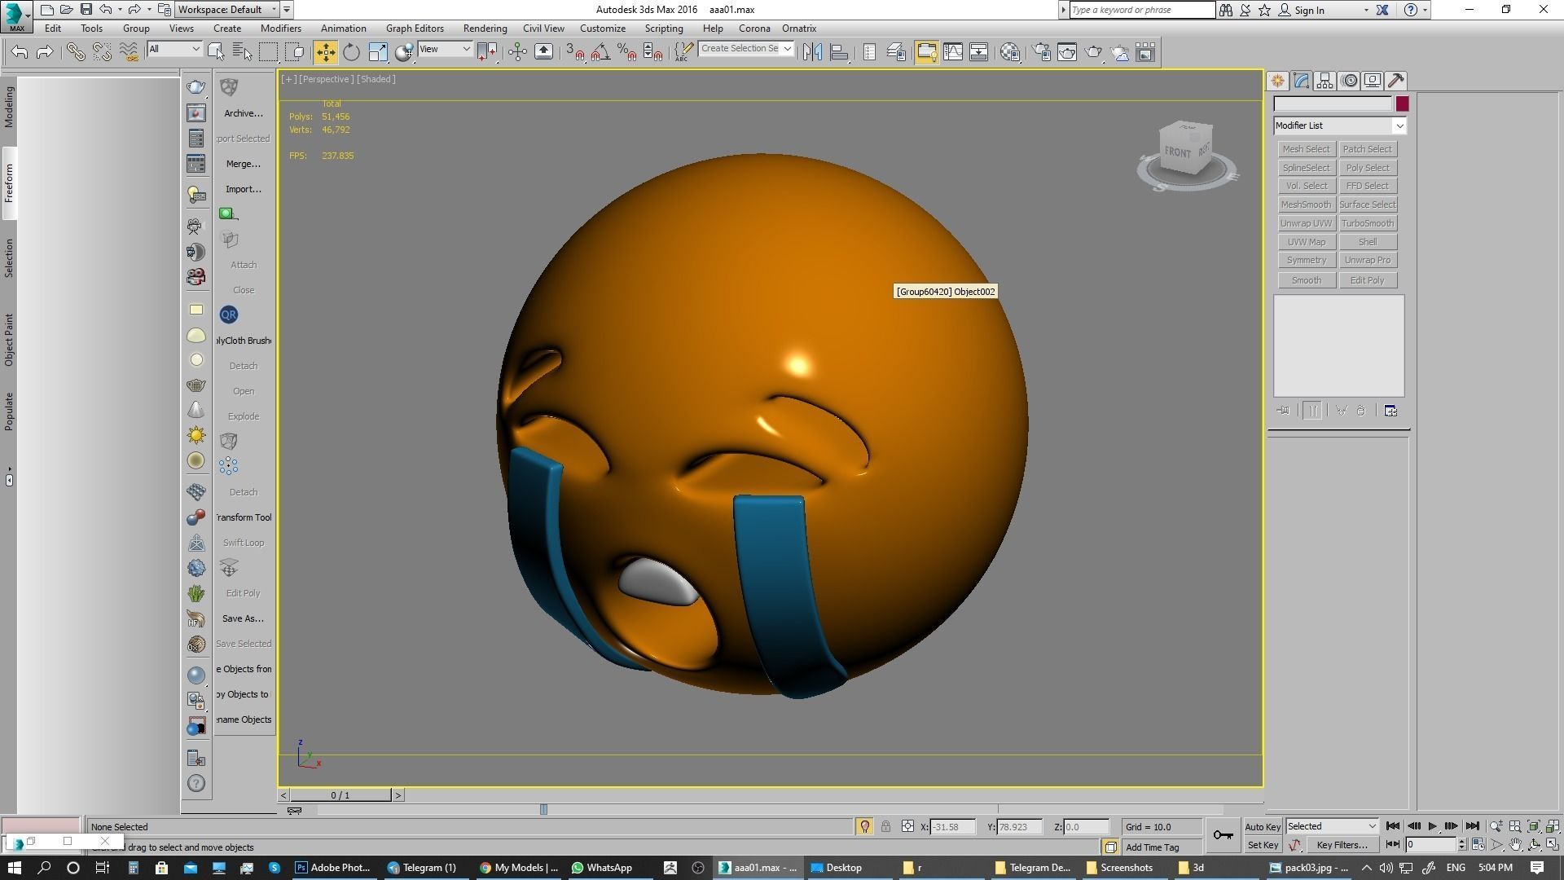The width and height of the screenshot is (1564, 880).
Task: Open the Modifiers menu
Action: pyautogui.click(x=281, y=29)
